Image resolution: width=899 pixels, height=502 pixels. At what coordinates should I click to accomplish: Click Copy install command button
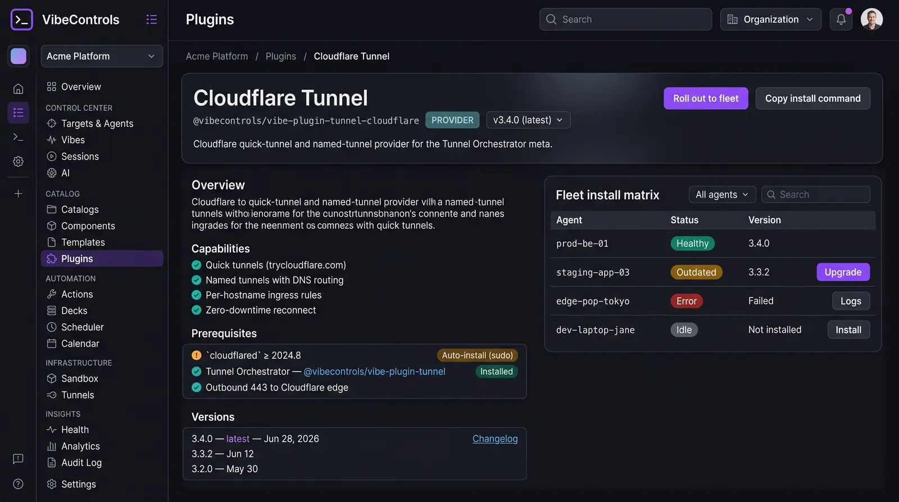(x=812, y=98)
